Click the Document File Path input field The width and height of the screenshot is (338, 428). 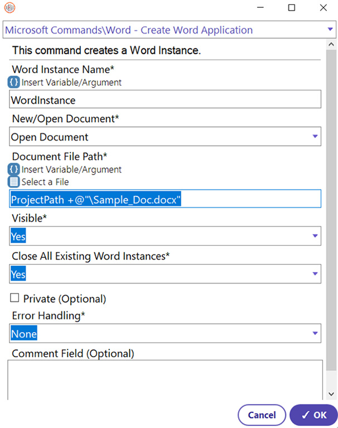click(165, 199)
